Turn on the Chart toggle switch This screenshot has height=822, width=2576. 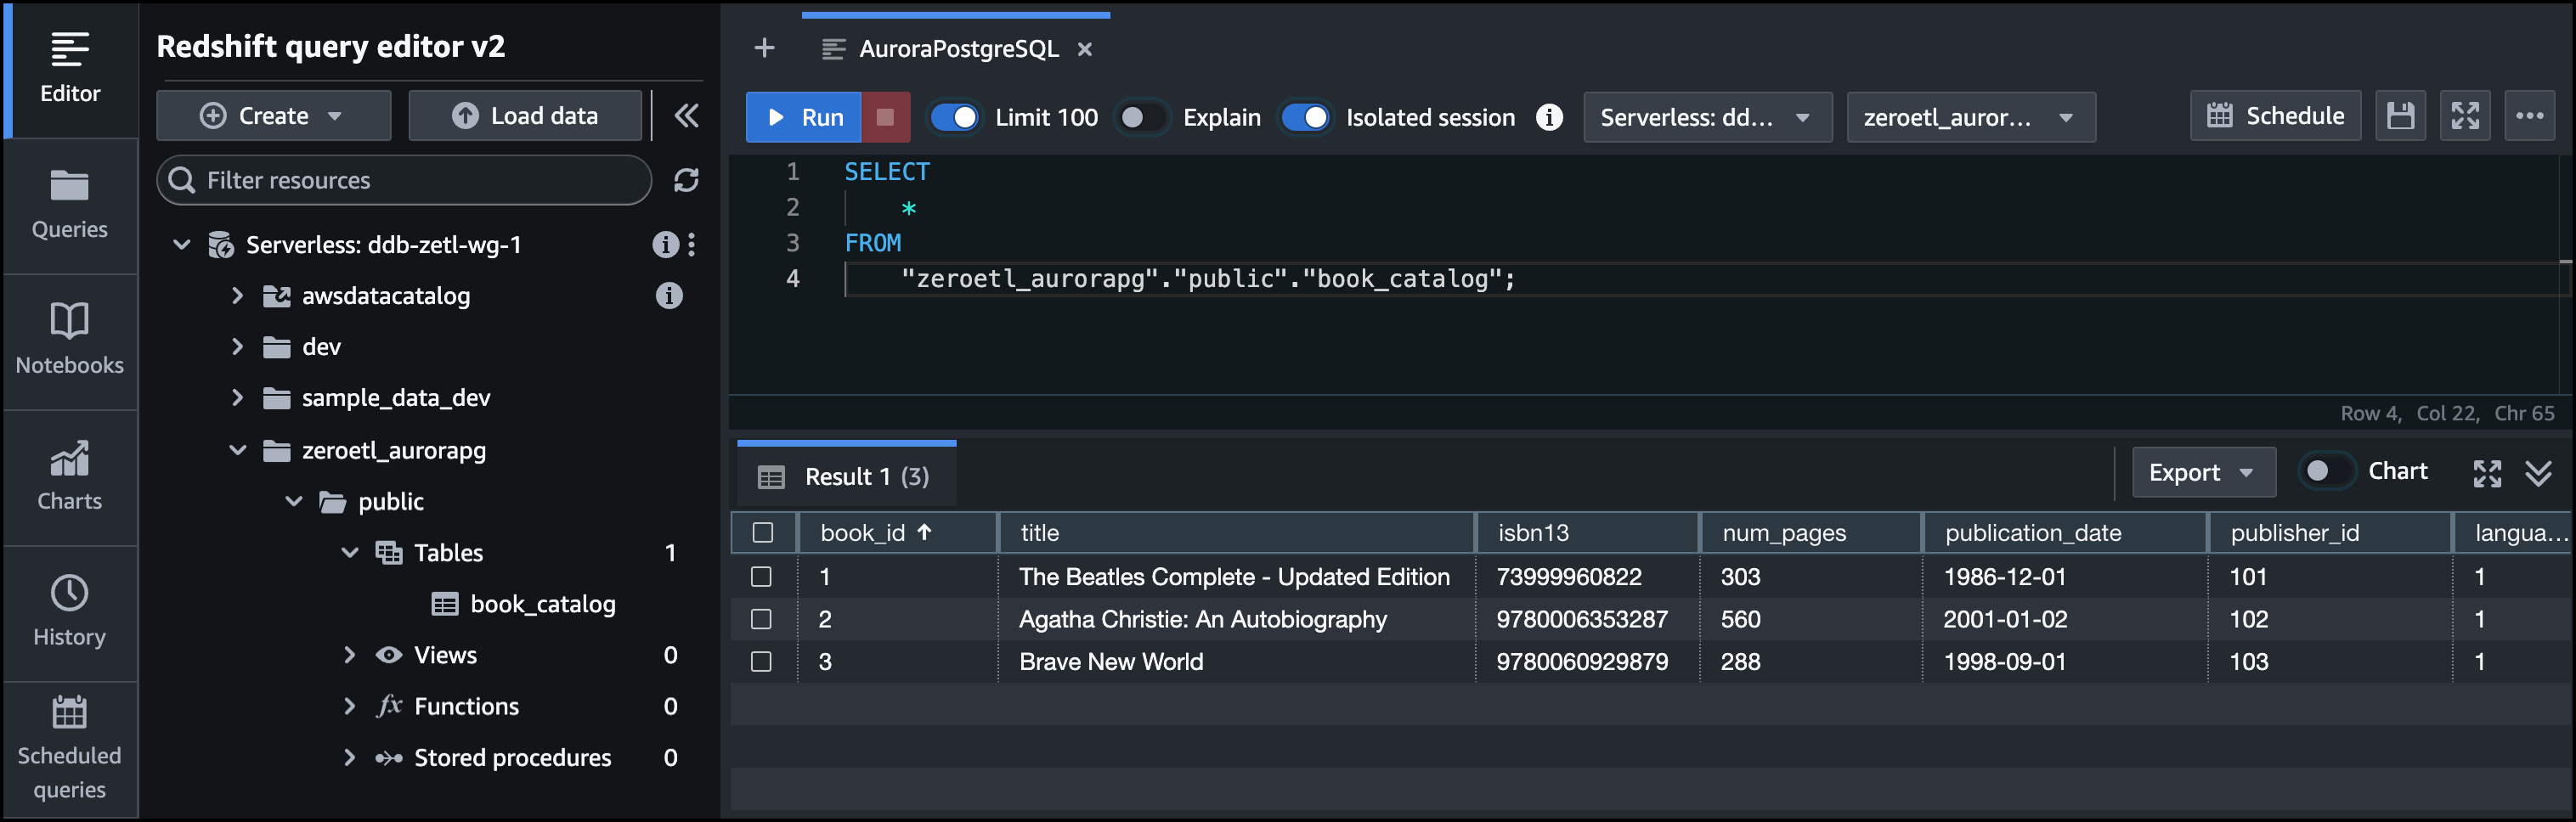coord(2326,471)
